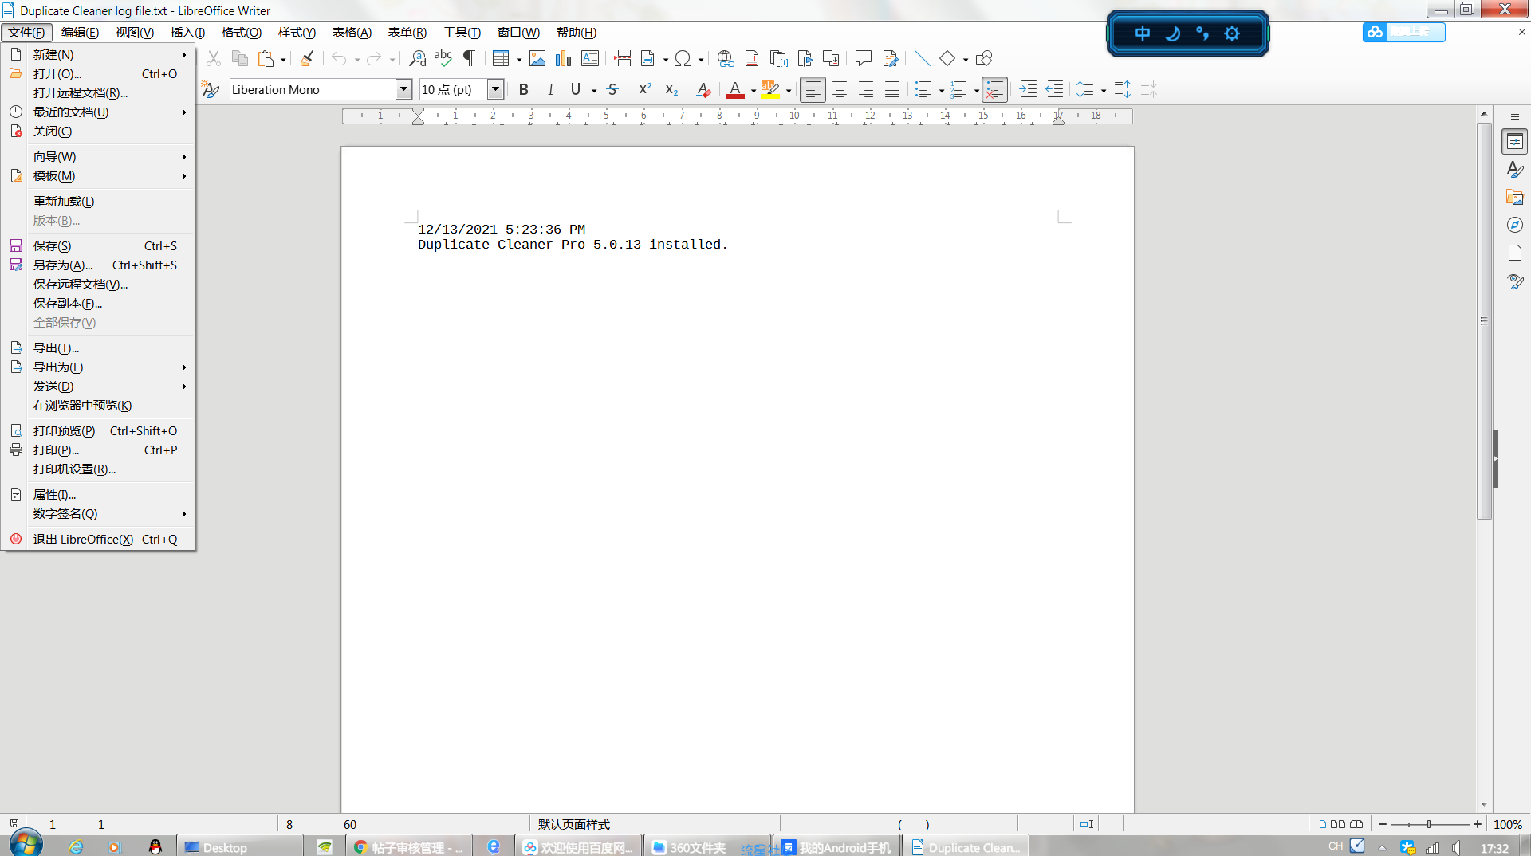Click the Insert Hyperlink globe icon

pos(726,58)
